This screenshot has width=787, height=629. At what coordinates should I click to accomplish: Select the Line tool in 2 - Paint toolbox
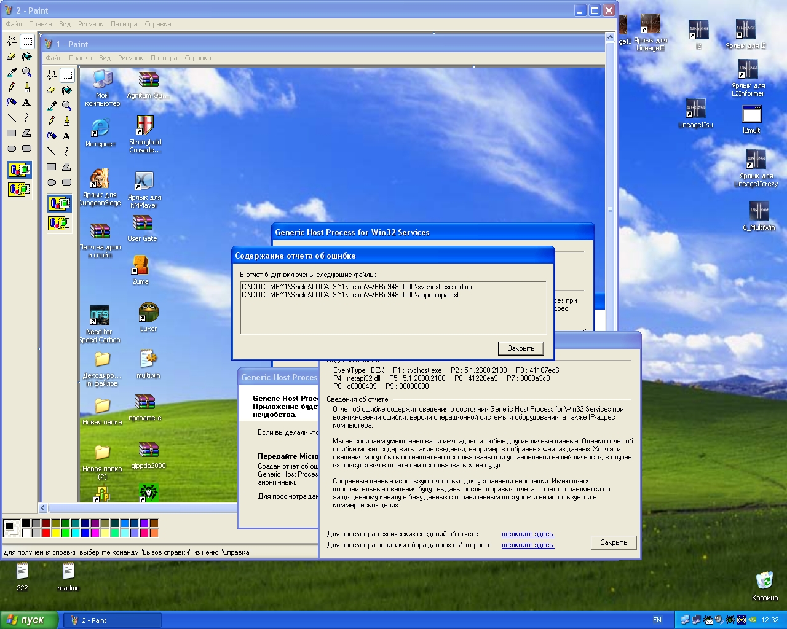12,118
